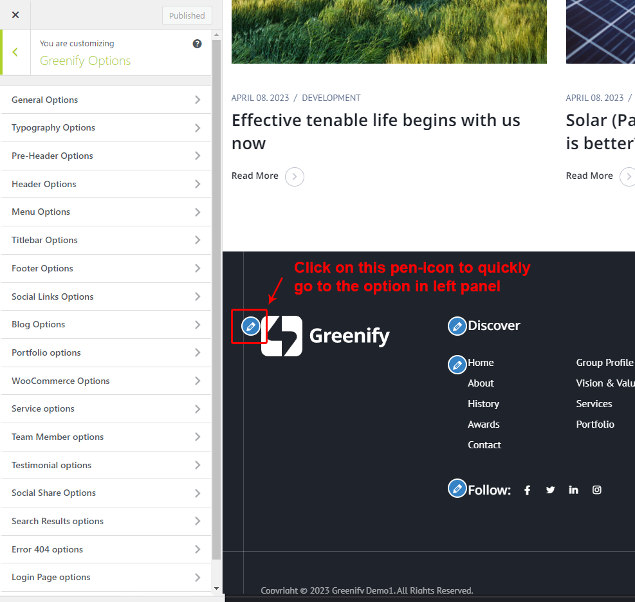
Task: Open the LinkedIn social icon in footer
Action: pyautogui.click(x=573, y=490)
